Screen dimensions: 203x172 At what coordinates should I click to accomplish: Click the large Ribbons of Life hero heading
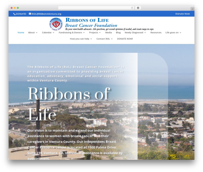tap(69, 104)
